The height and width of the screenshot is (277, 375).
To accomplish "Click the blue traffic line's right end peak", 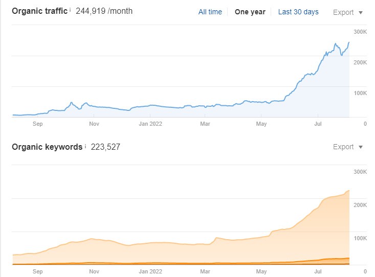I will pos(349,42).
